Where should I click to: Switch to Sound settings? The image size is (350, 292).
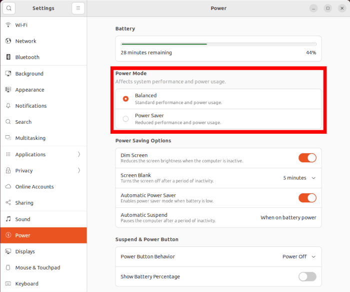point(43,219)
